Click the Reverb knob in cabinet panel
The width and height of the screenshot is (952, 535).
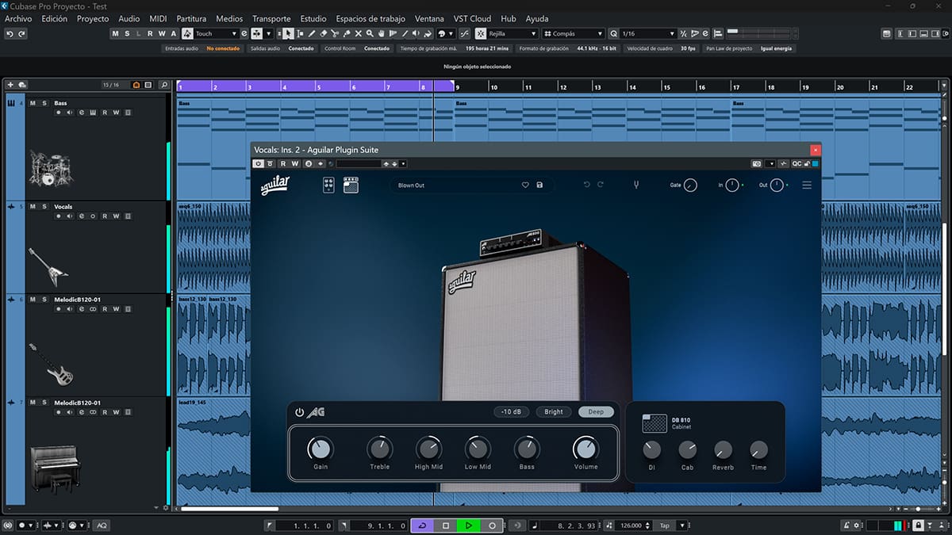point(723,450)
